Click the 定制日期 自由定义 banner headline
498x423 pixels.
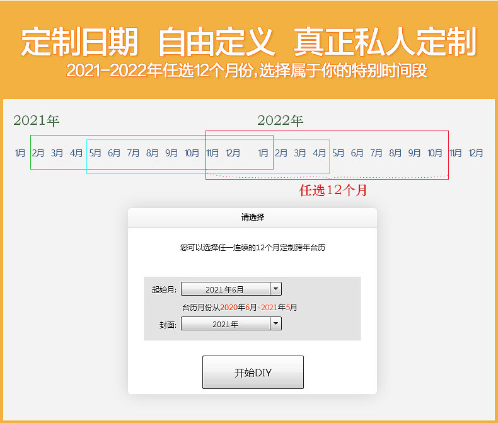[249, 42]
